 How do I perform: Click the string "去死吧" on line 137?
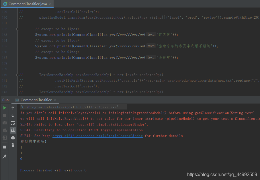[165, 58]
